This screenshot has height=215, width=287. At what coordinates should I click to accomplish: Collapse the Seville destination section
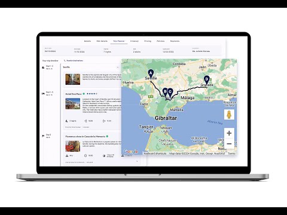(x=118, y=67)
